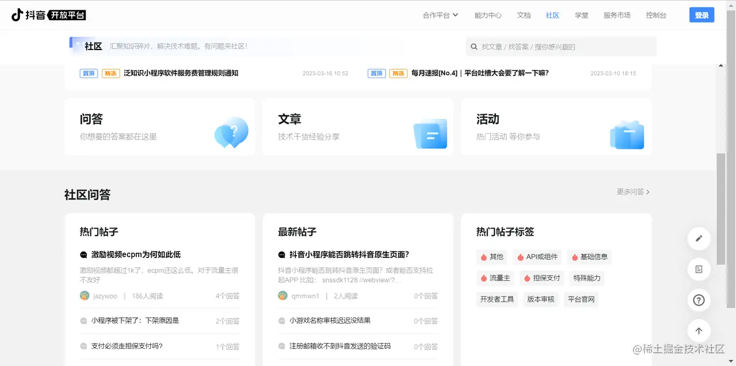
Task: Click the 2023-03-16 10:52 timestamp
Action: tap(325, 74)
